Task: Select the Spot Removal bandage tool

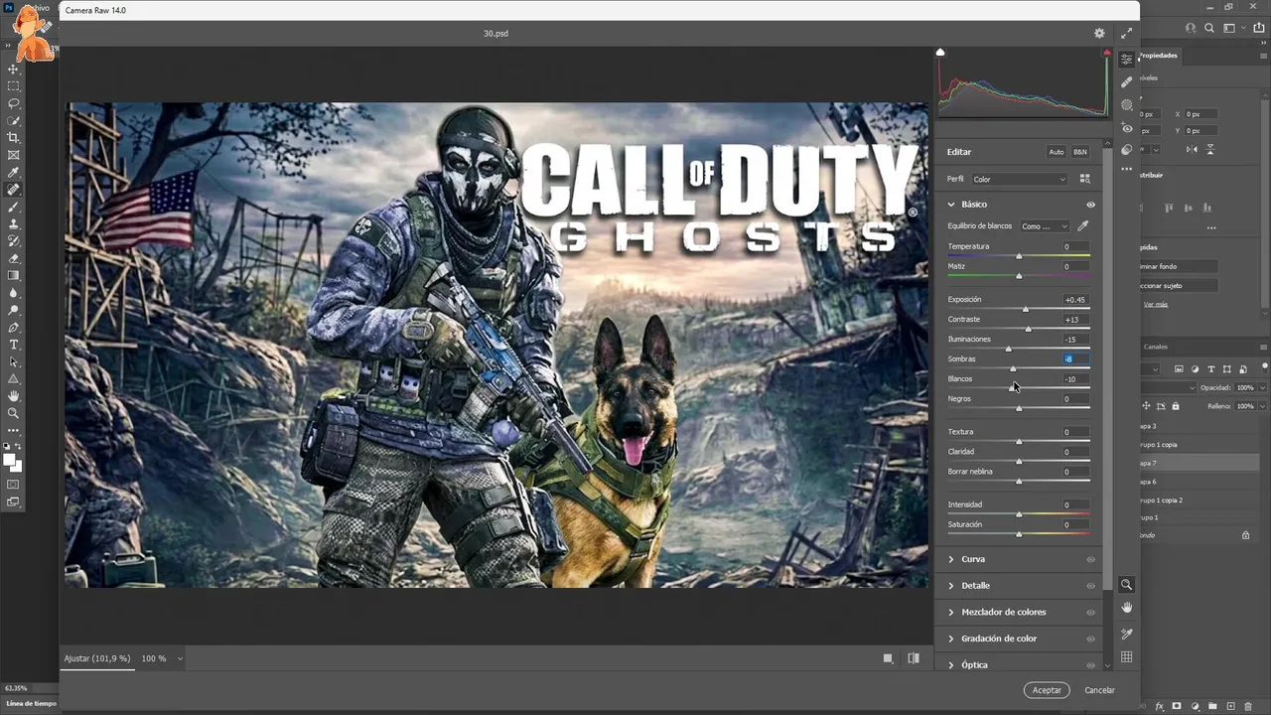Action: click(1126, 82)
